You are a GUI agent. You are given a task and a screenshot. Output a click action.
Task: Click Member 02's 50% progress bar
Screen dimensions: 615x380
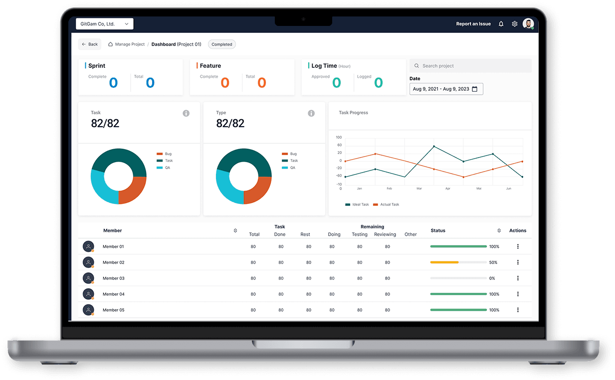coord(458,262)
